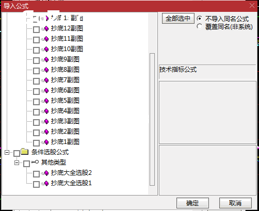Select the 不导入同名公式 radio option
Viewport: 259px width, 211px height.
pyautogui.click(x=200, y=19)
